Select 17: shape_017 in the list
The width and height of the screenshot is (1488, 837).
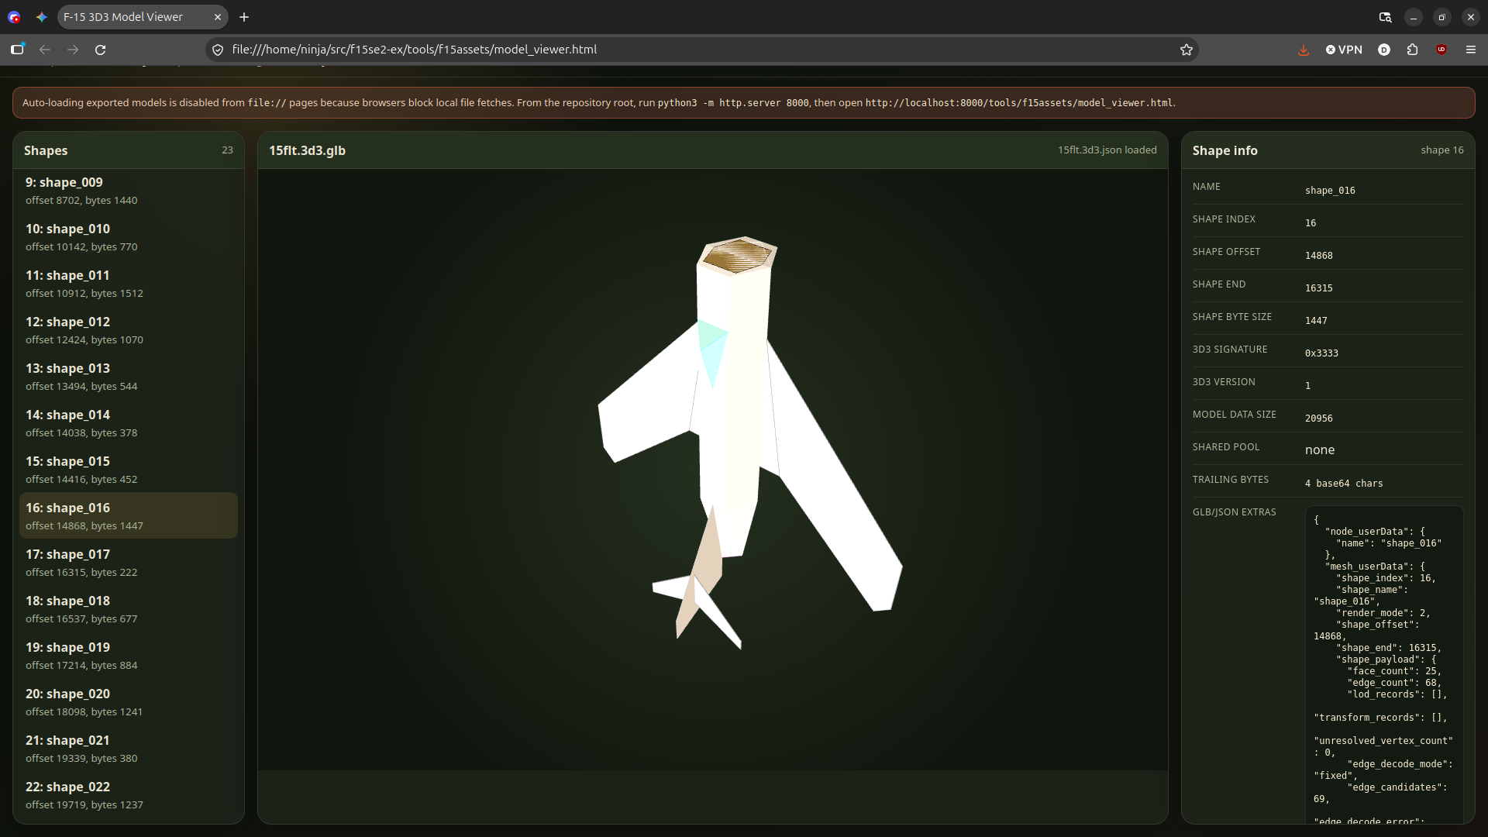point(129,563)
